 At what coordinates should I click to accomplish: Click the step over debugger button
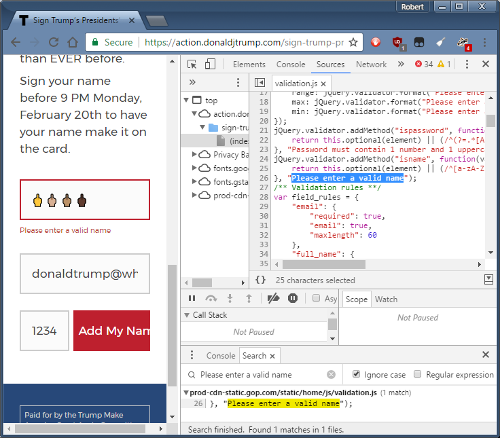click(211, 298)
